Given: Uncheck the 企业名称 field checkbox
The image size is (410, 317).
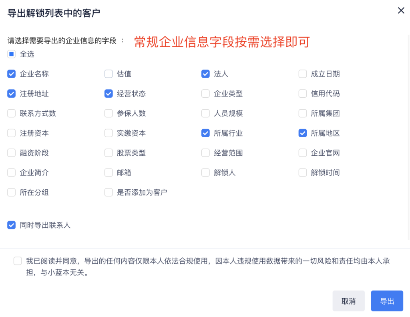Looking at the screenshot, I should 11,74.
